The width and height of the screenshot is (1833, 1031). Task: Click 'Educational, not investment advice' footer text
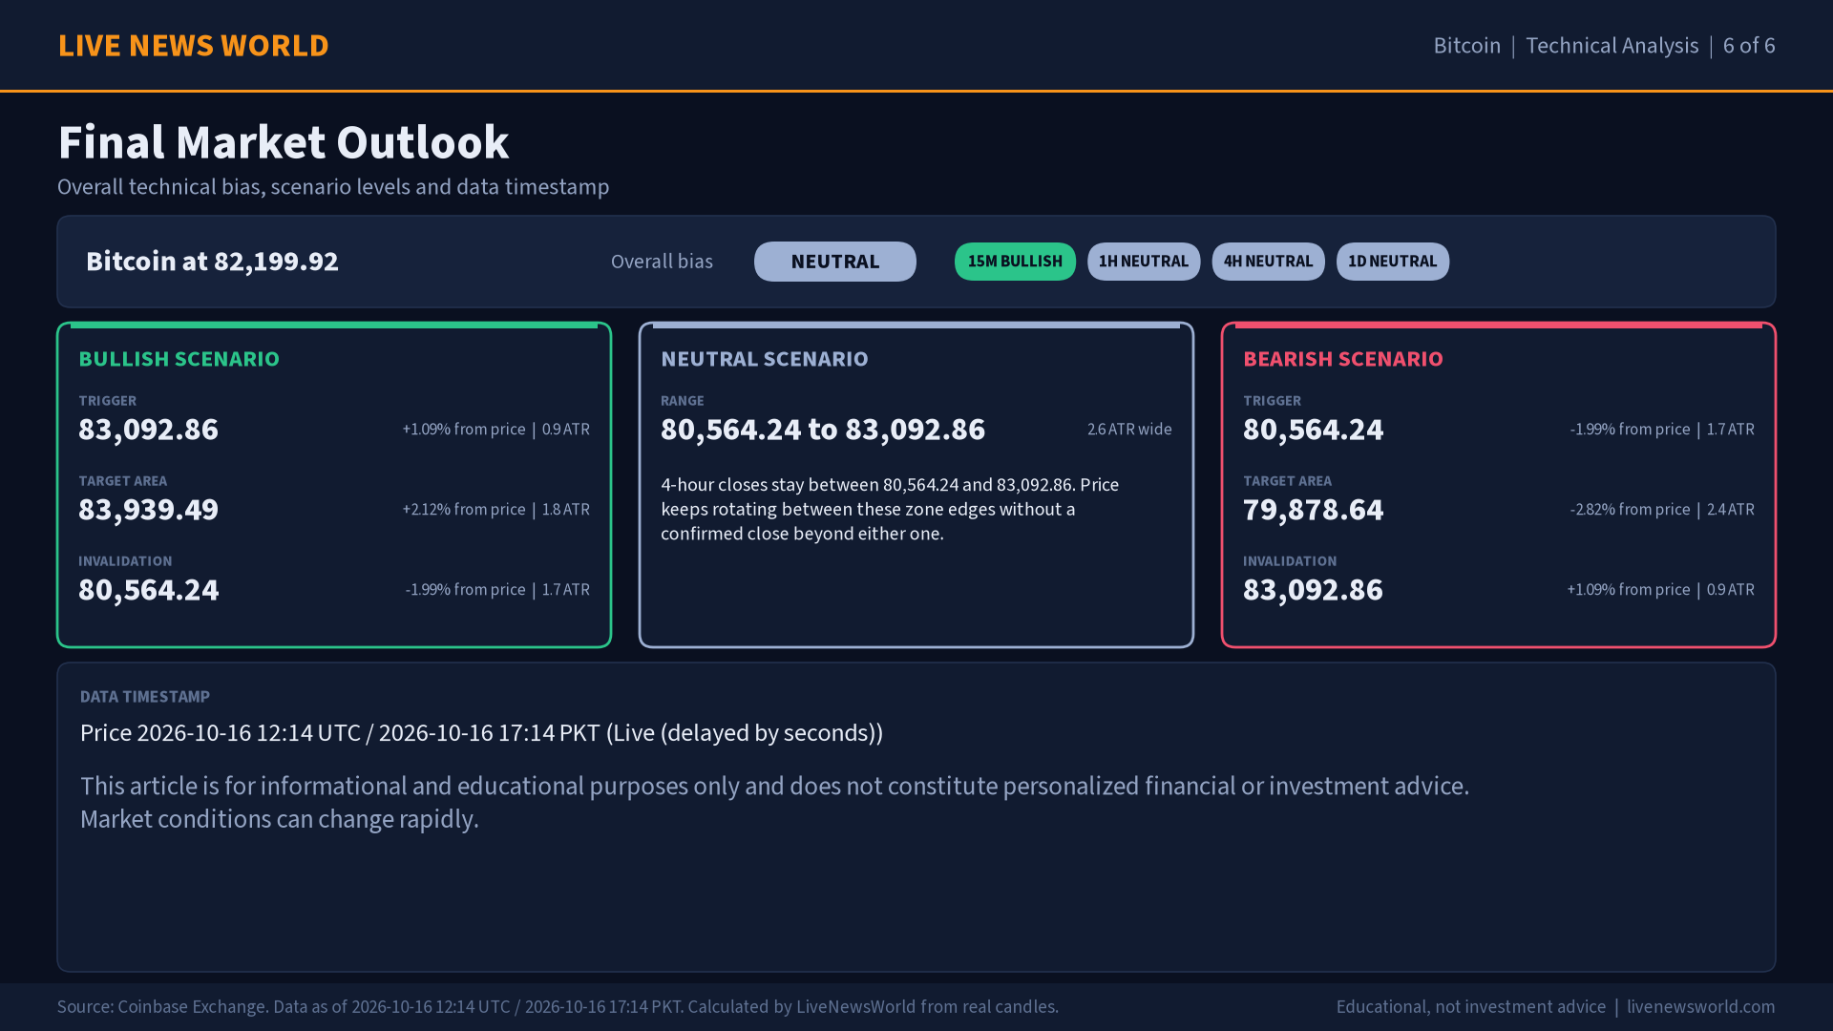1471,1007
